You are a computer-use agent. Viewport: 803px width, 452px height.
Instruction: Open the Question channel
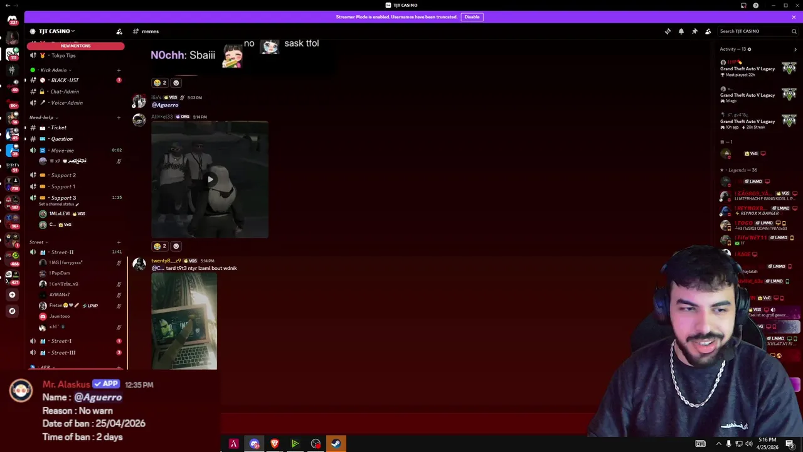tap(75, 139)
